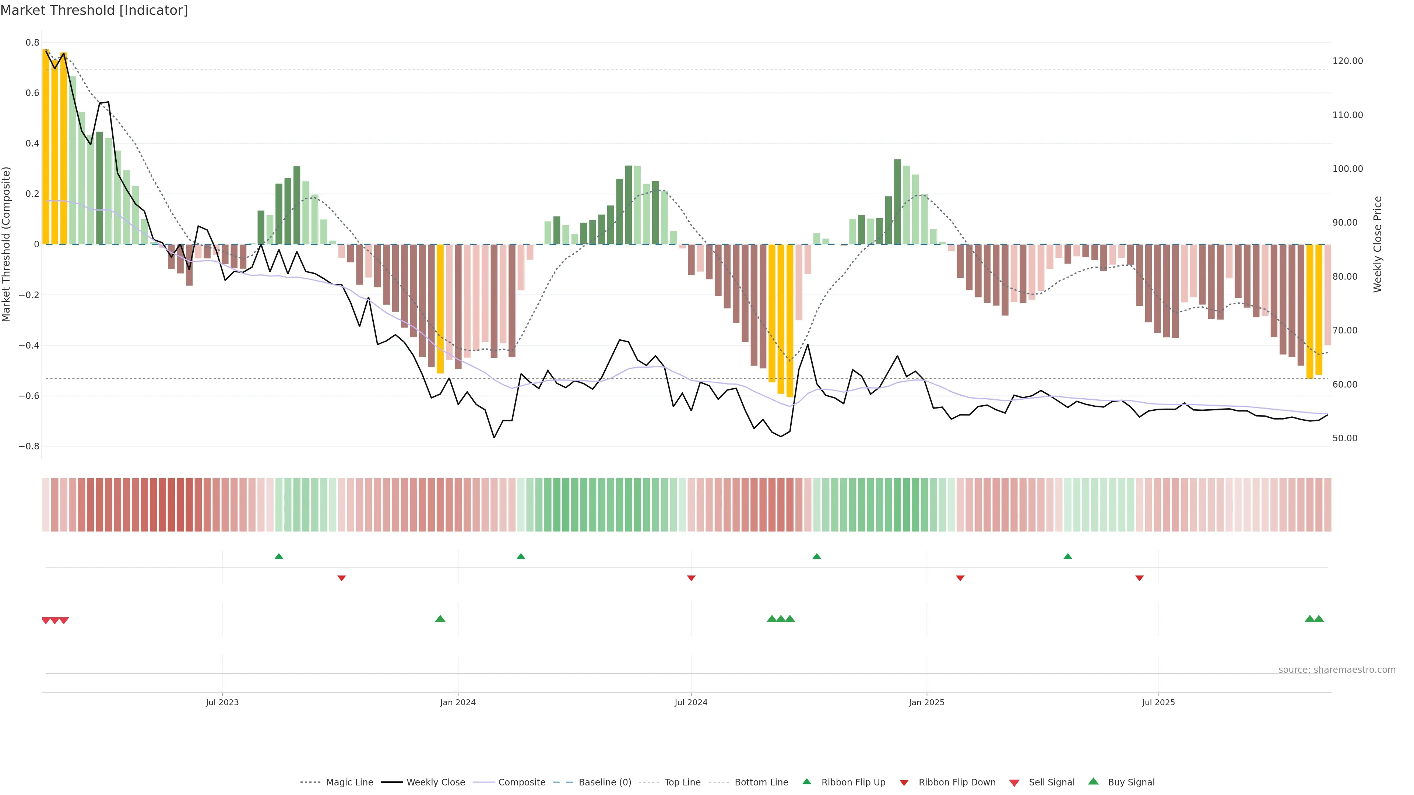Click the Market Threshold [Indicator] chart title
Image resolution: width=1414 pixels, height=795 pixels.
coord(94,10)
